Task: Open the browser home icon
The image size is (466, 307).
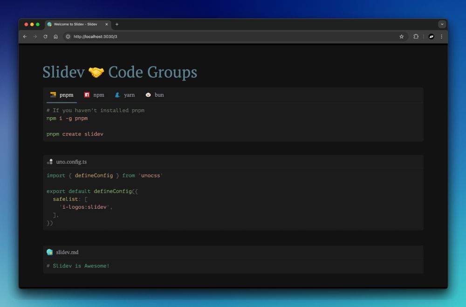Action: 55,36
